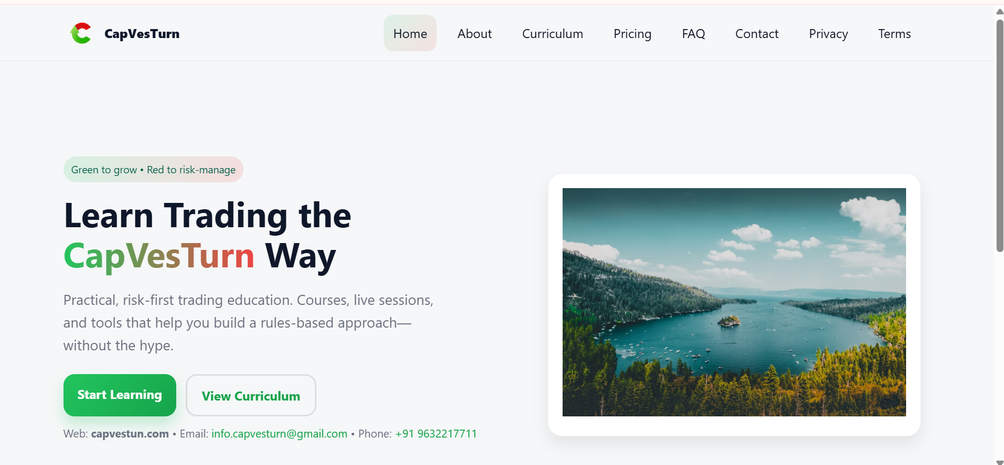Click the CapVesTurn logo icon
Screen dimensions: 1004x465
point(81,33)
